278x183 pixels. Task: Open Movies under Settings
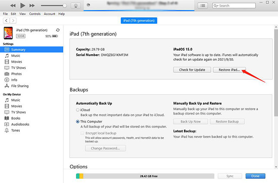pos(16,62)
